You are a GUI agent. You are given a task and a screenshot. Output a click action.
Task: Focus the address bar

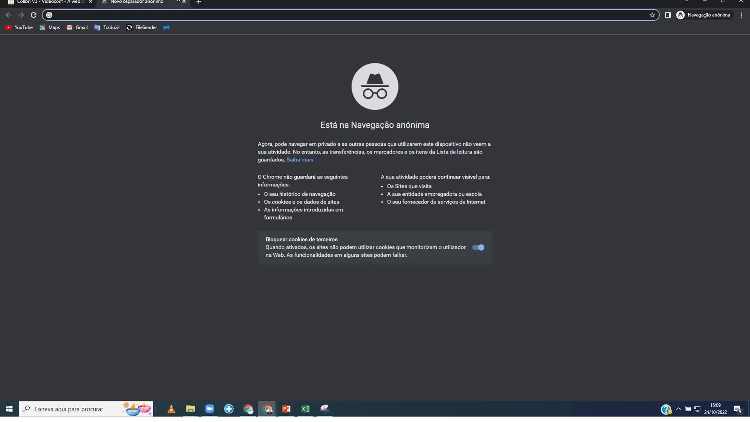point(348,15)
